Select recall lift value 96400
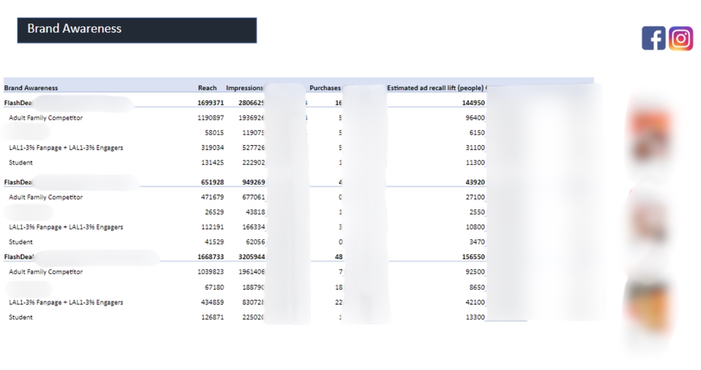The image size is (701, 370). pos(475,118)
